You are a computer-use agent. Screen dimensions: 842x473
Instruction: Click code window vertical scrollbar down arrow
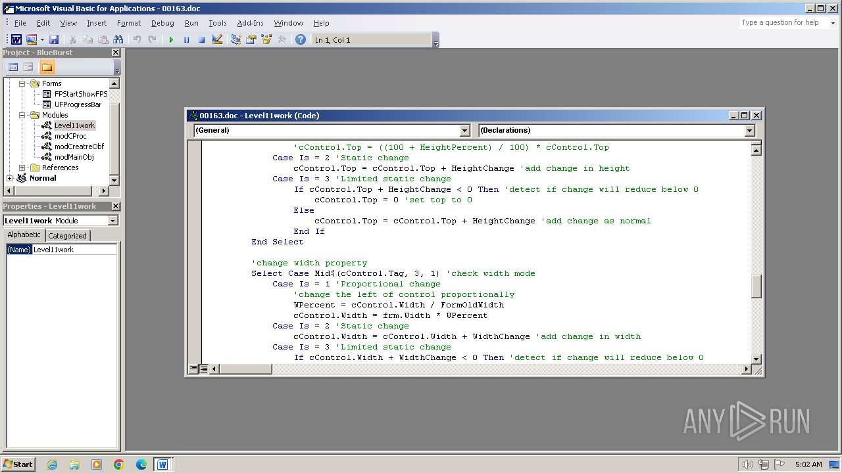756,359
